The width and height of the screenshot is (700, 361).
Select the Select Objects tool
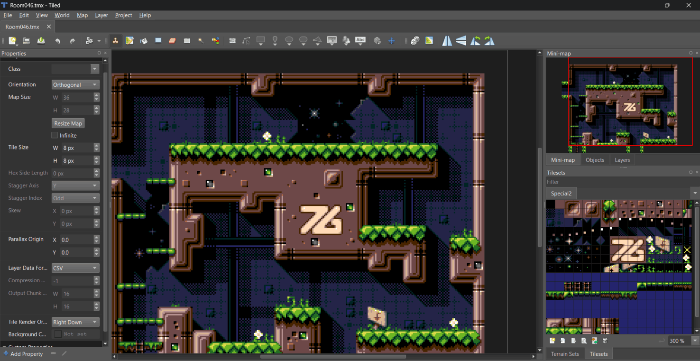232,41
